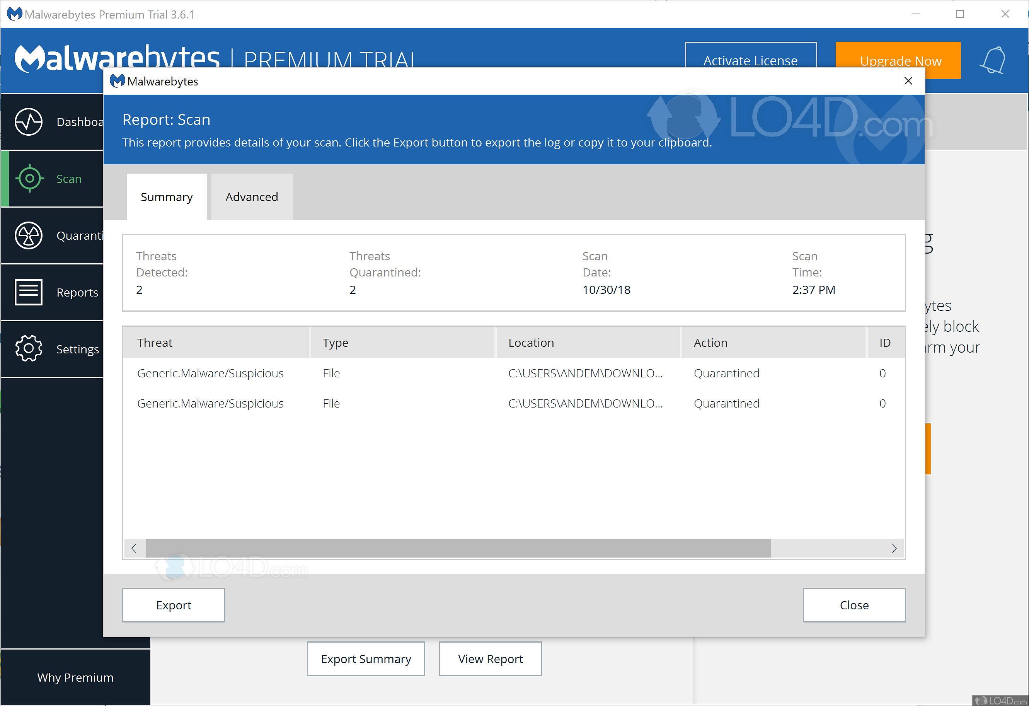The width and height of the screenshot is (1029, 706).
Task: Click the notification bell icon
Action: [993, 60]
